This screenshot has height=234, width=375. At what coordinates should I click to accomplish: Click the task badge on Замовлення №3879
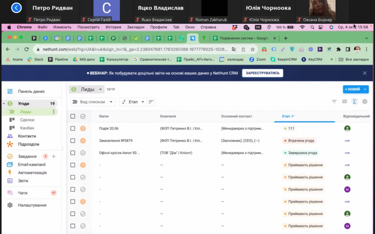(x=83, y=141)
